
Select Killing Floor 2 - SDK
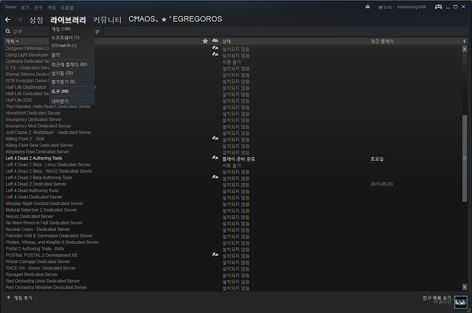[26, 139]
